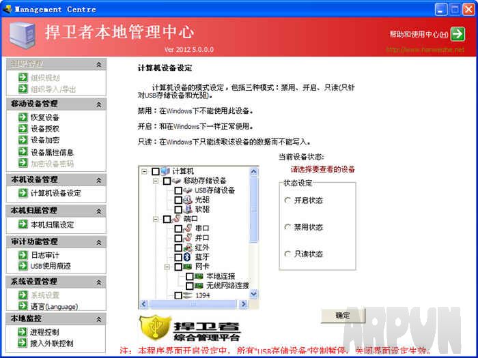Collapse the 本地监控 sidebar section

pos(99,319)
